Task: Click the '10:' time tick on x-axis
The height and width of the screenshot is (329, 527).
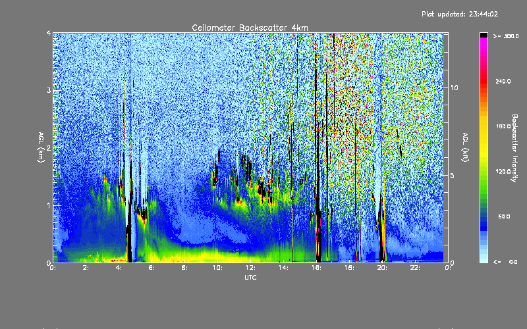Action: [x=217, y=268]
